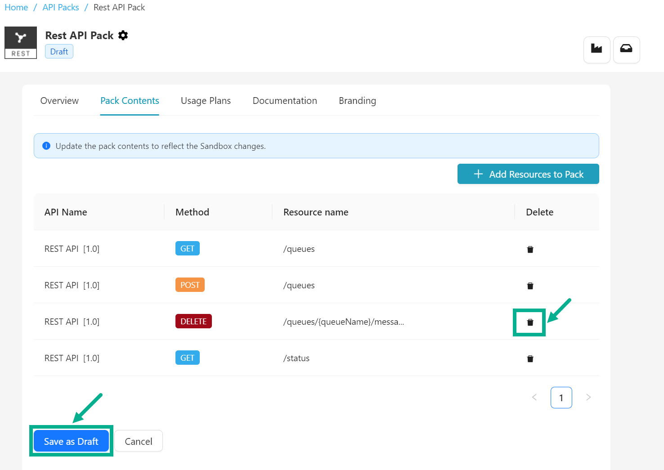664x470 pixels.
Task: Open API Packs breadcrumb link
Action: coord(61,8)
